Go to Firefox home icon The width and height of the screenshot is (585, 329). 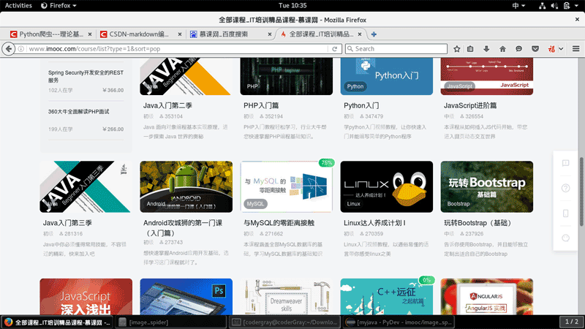point(502,49)
